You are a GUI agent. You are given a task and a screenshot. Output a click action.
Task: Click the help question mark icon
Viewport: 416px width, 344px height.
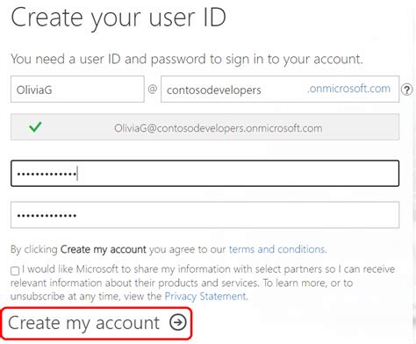[x=406, y=90]
